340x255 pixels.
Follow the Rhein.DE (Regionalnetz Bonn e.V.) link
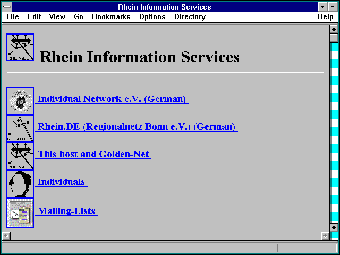(x=137, y=126)
